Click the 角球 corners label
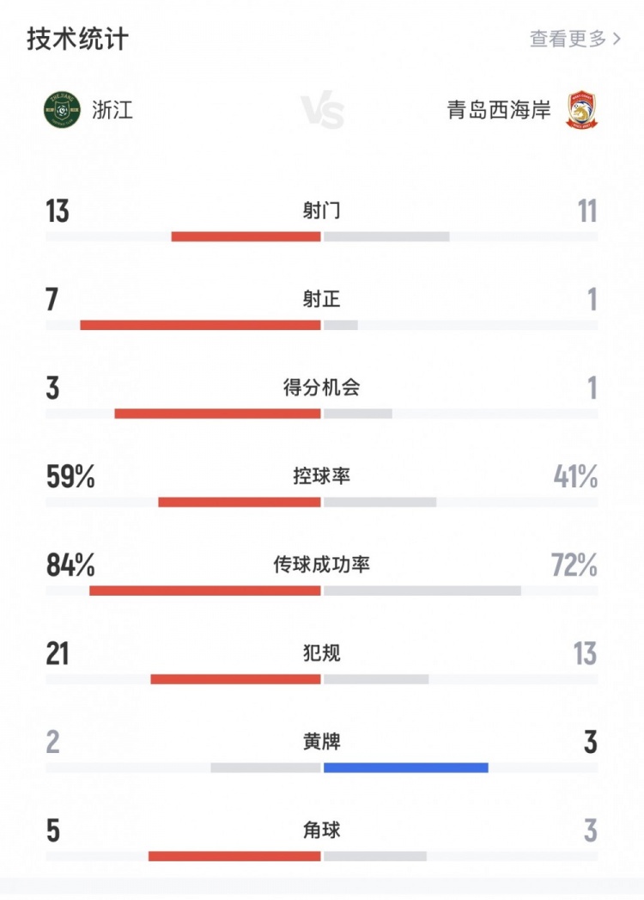The width and height of the screenshot is (644, 900). pos(321,830)
